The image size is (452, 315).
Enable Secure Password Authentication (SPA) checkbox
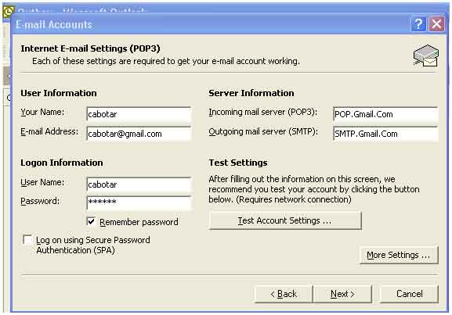click(x=27, y=240)
